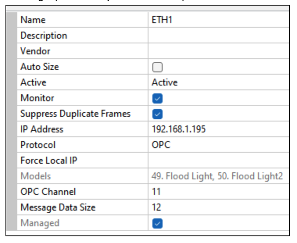The width and height of the screenshot is (297, 243).
Task: Select the Description property label
Action: click(x=43, y=36)
